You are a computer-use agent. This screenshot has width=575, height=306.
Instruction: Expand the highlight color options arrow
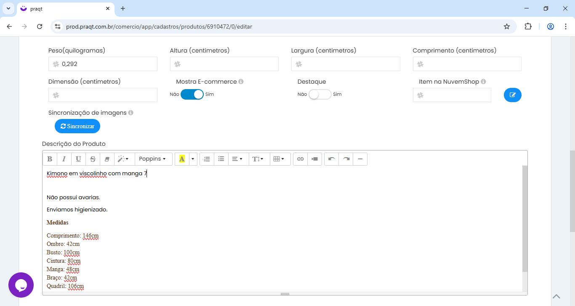point(193,159)
